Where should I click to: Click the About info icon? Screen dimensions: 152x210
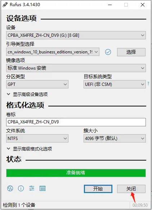point(21,188)
